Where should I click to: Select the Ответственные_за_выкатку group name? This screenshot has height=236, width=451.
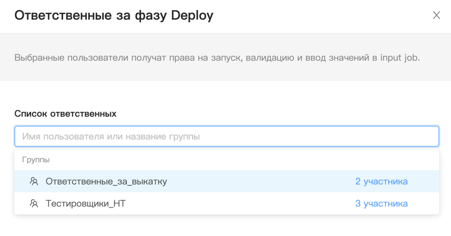(106, 181)
